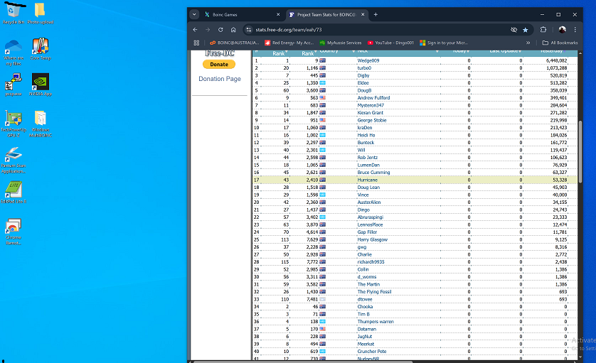Open the 'Where are my files' OneDrive shortcut
The width and height of the screenshot is (596, 363).
point(14,52)
